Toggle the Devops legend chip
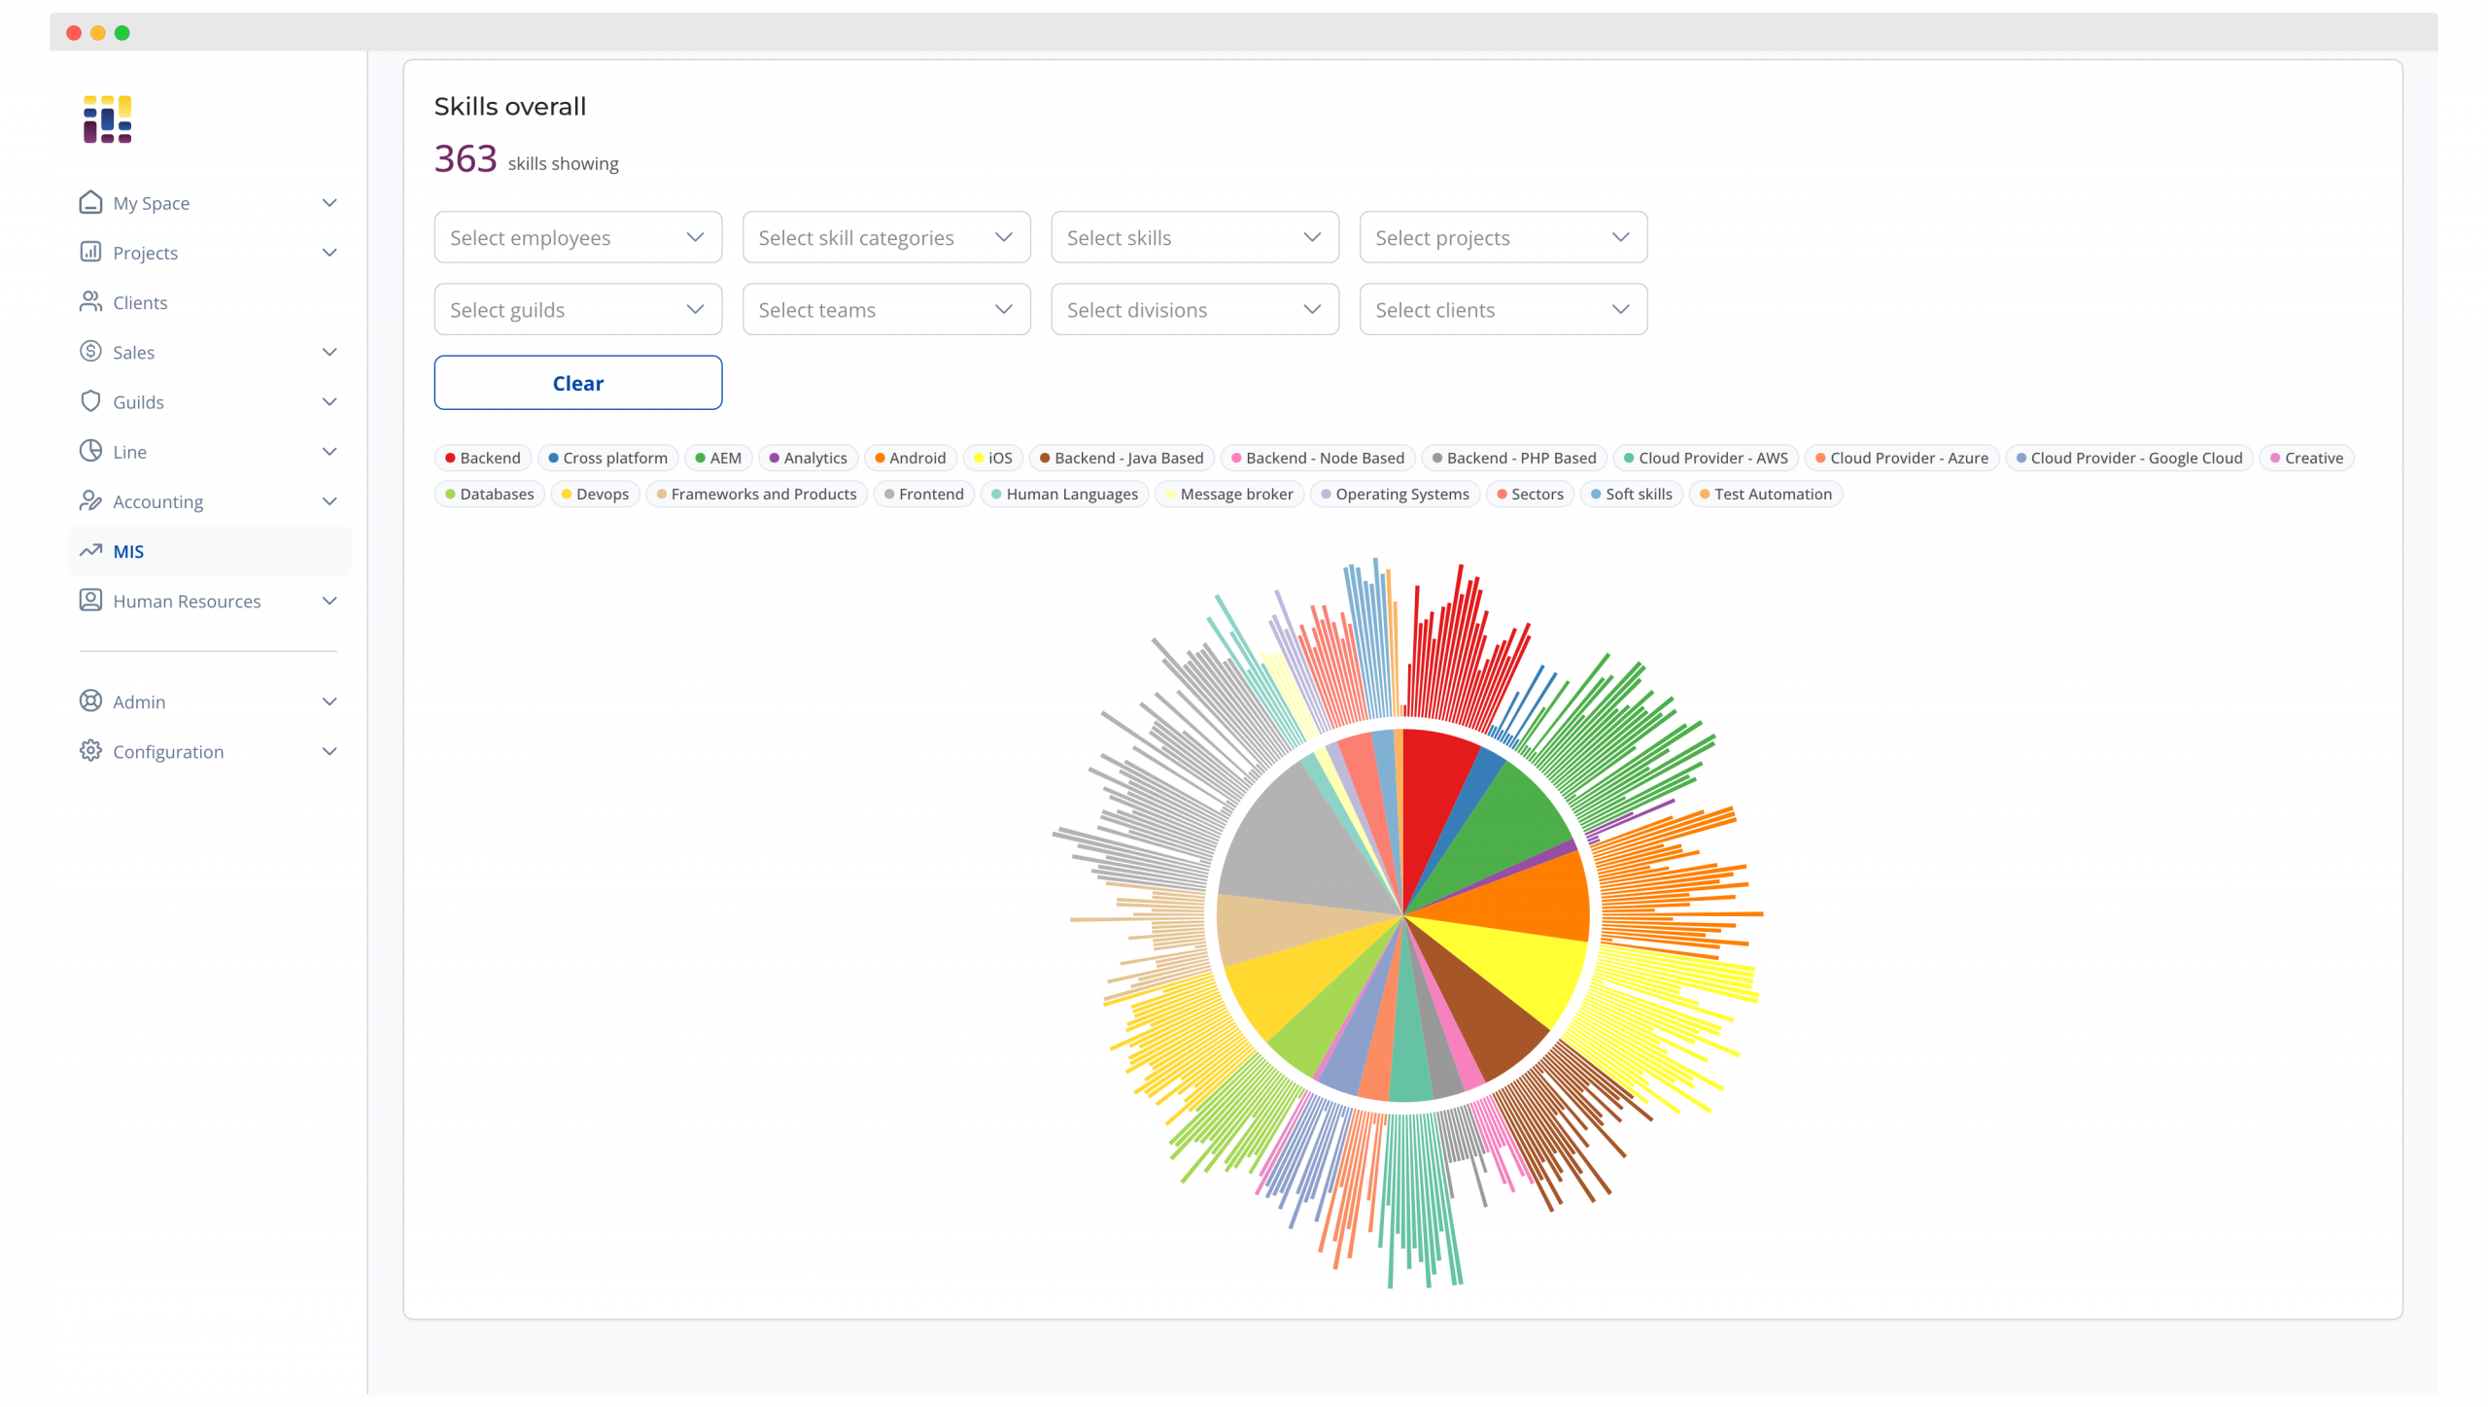Screen dimensions: 2488x1407 point(595,494)
